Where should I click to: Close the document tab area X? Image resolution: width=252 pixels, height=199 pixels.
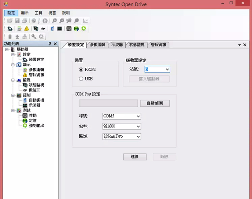[245, 45]
